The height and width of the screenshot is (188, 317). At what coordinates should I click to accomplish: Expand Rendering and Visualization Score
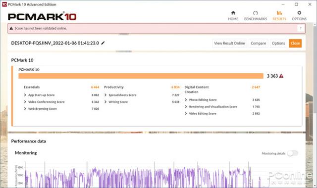pos(186,107)
